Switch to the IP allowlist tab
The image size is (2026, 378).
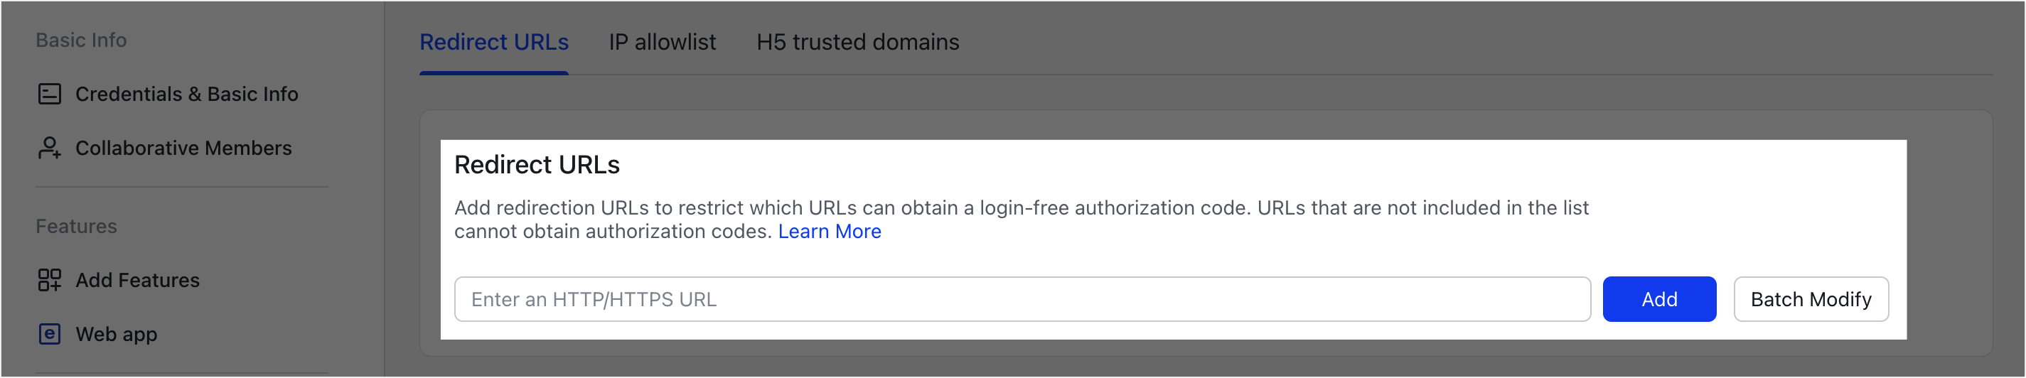click(663, 43)
